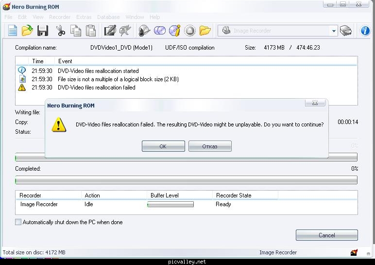Click the 'DVDVideo1_DVD (Mode1)' compilation name
The image size is (375, 265).
(121, 48)
